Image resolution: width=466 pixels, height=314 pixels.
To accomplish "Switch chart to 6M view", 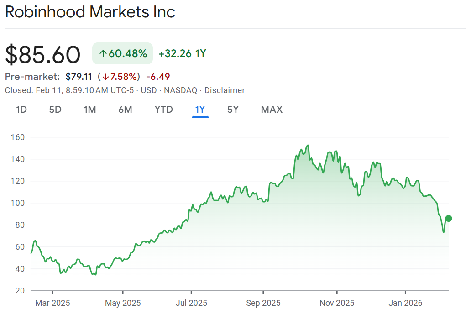I will click(x=125, y=110).
